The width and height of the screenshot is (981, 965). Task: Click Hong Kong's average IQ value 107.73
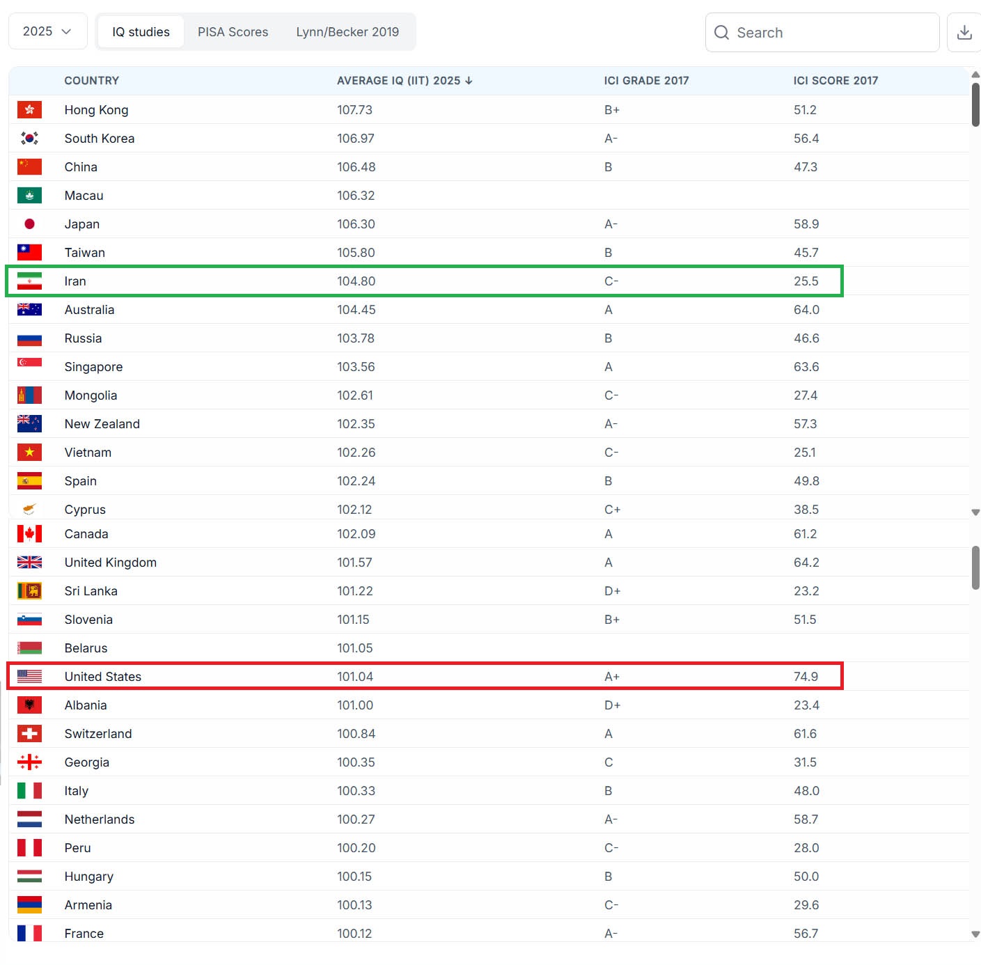click(x=354, y=110)
